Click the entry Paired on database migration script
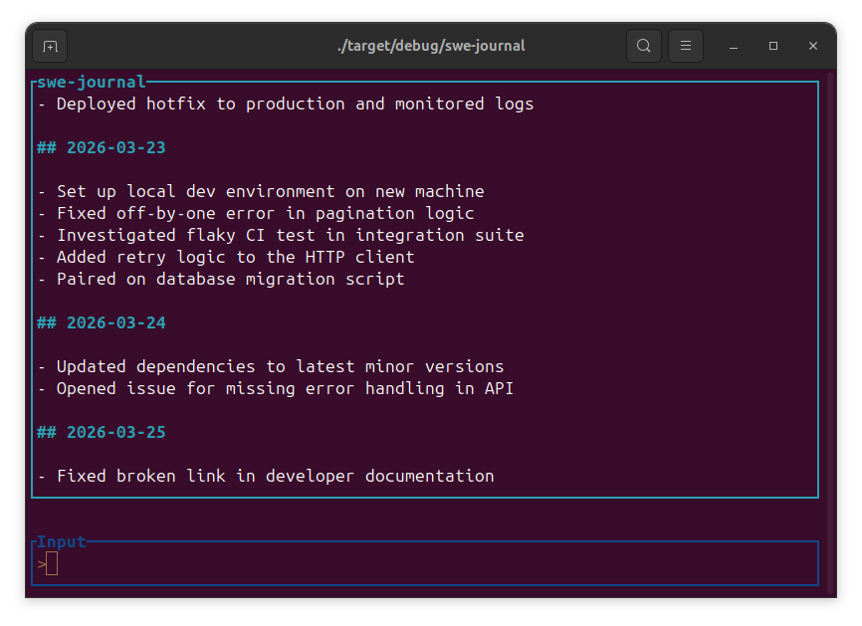 pyautogui.click(x=221, y=280)
